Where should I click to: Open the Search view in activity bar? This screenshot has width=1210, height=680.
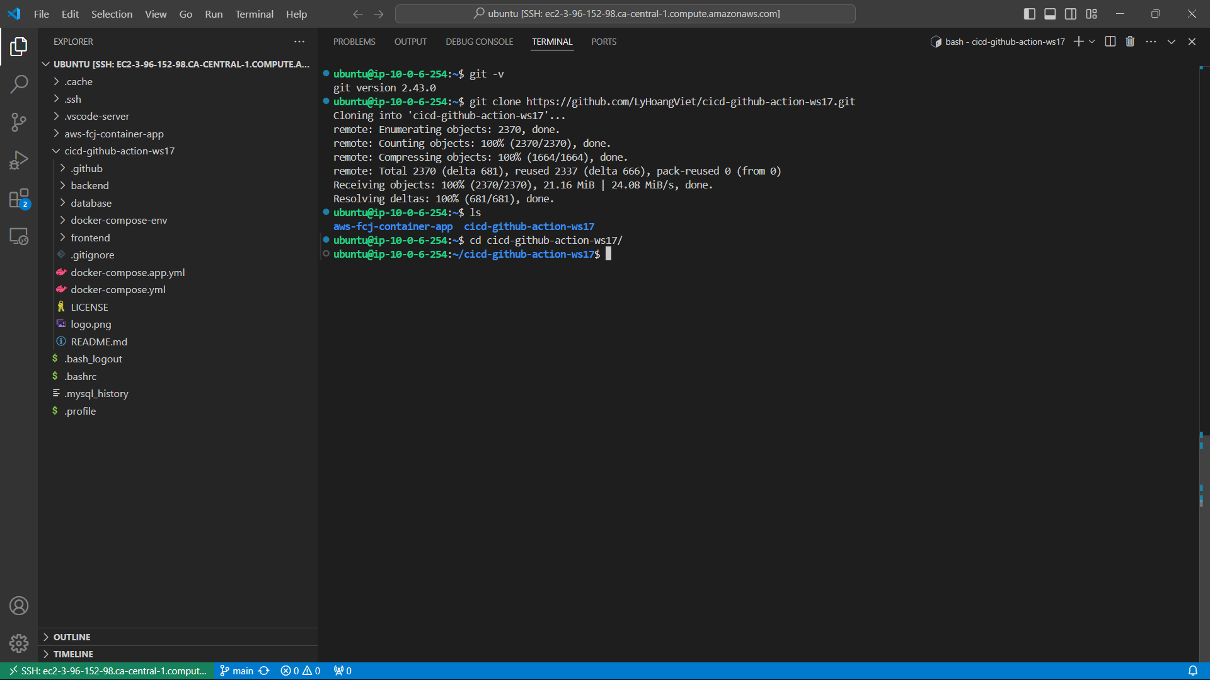(19, 84)
